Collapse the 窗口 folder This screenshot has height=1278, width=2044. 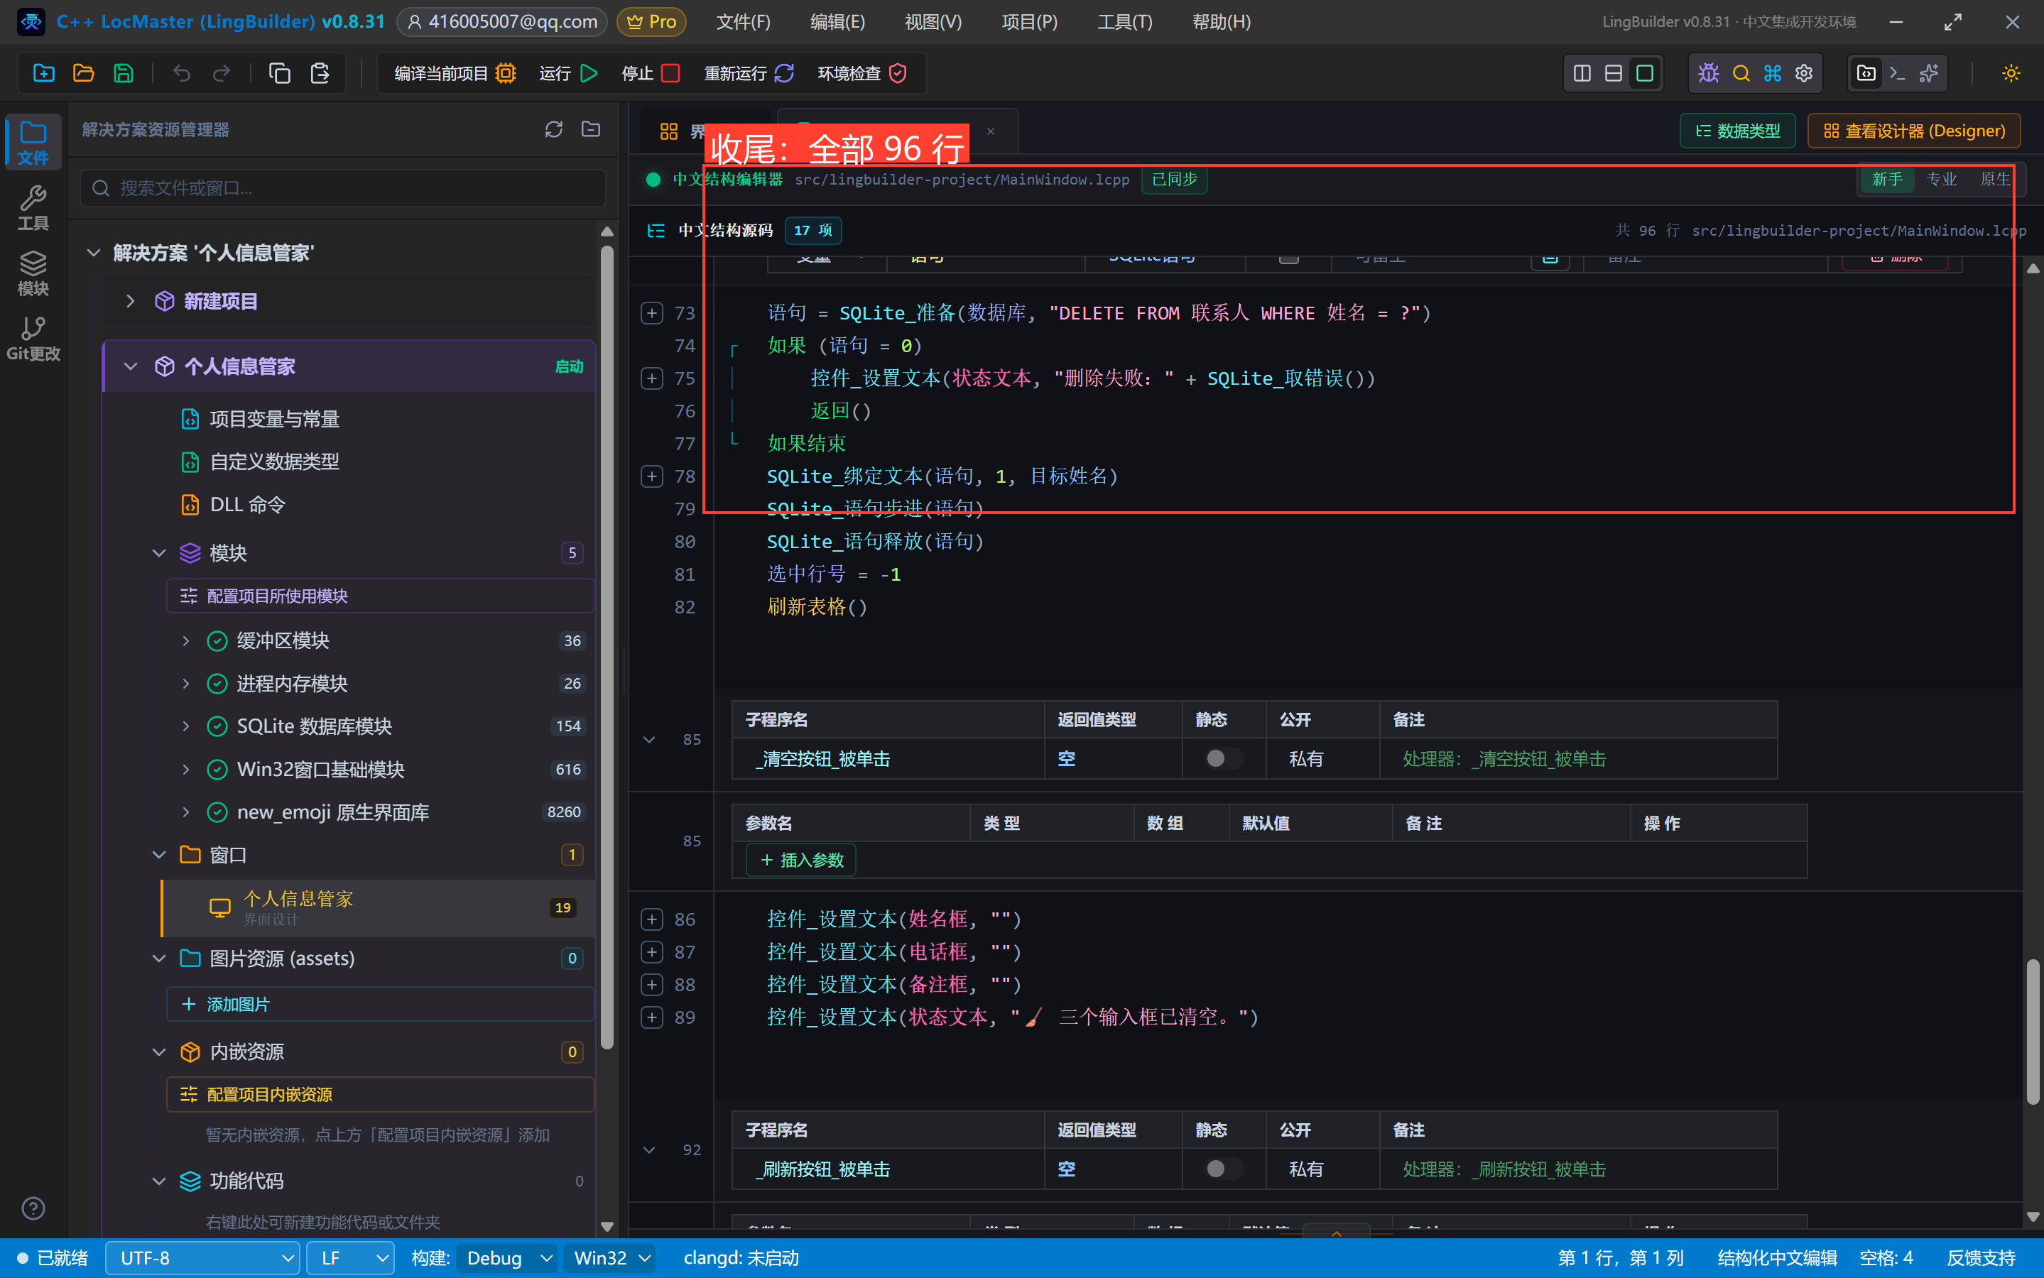coord(159,855)
